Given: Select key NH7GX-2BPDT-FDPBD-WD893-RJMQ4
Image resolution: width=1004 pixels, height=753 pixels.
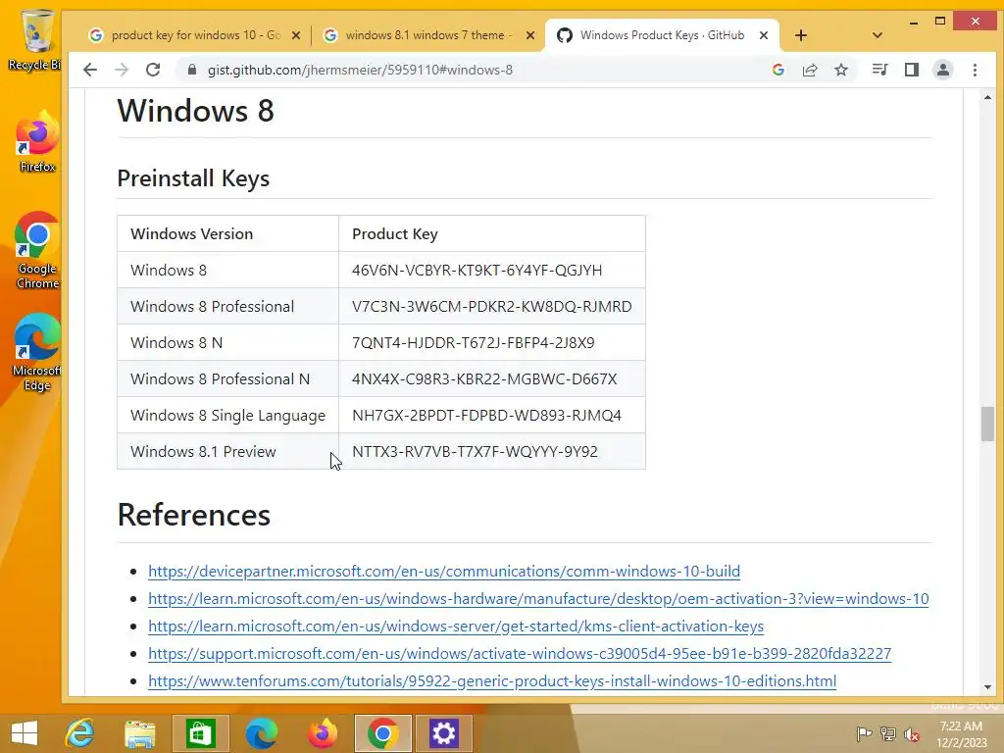Looking at the screenshot, I should 486,416.
